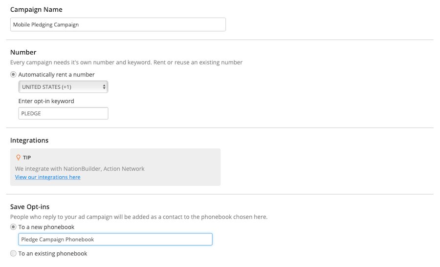Open the UNITED STATES (+1) country dropdown
440x267 pixels.
tap(63, 87)
